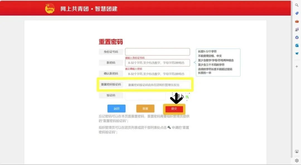Click the 连续的字符长度不能超过密码长度的一半 rule
This screenshot has height=165, width=301.
pyautogui.click(x=215, y=71)
